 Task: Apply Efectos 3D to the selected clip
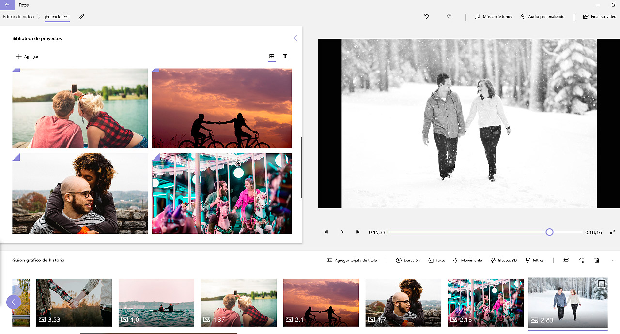pos(503,260)
